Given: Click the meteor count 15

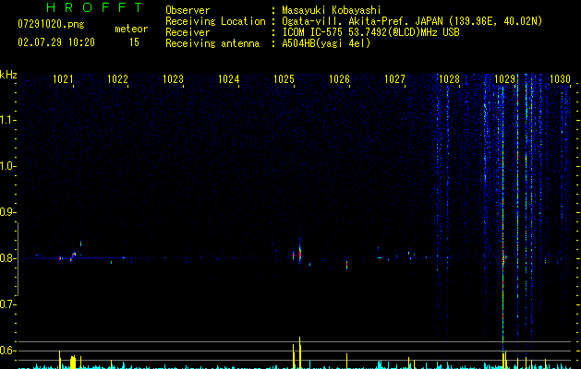Looking at the screenshot, I should tap(134, 42).
